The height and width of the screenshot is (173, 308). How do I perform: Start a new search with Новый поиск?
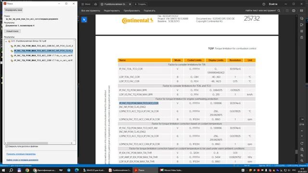[12, 31]
